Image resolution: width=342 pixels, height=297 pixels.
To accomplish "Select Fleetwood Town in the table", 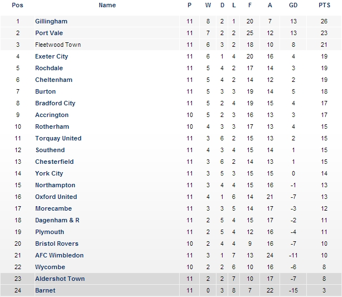I will pyautogui.click(x=58, y=45).
